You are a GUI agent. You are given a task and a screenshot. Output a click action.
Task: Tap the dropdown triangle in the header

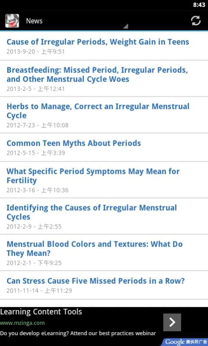tap(126, 26)
